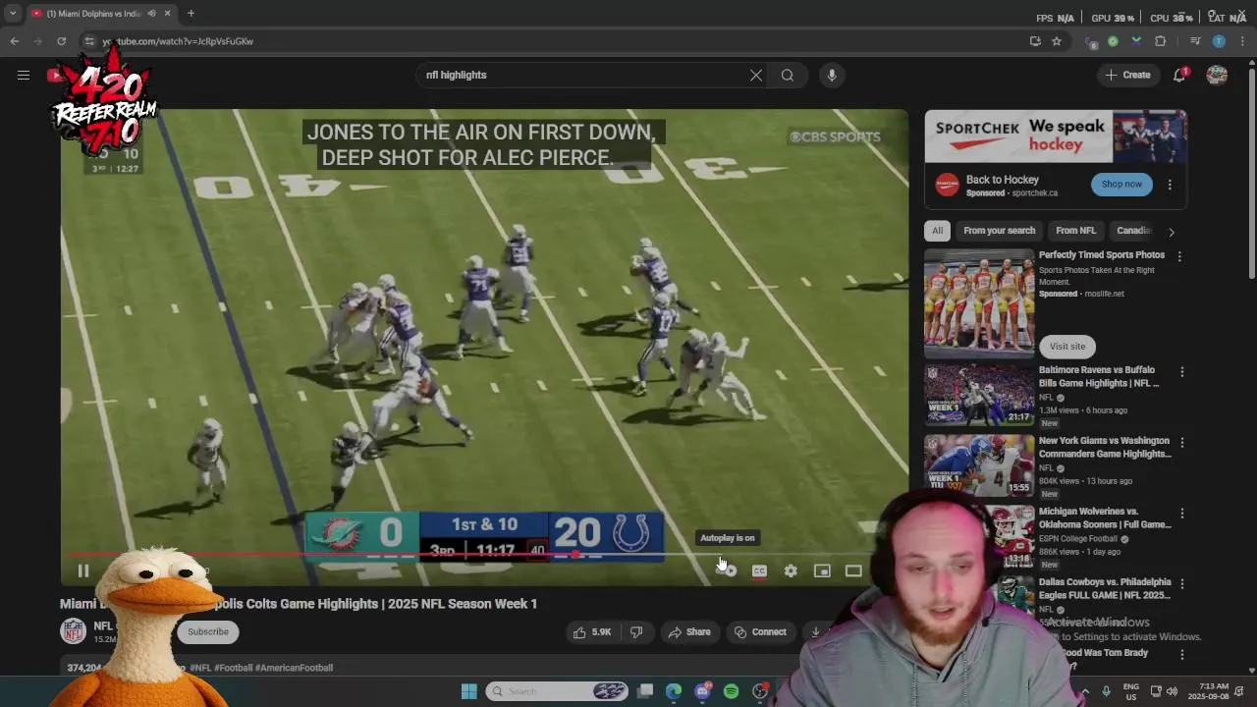The width and height of the screenshot is (1257, 707).
Task: Open options for the SportChek ad
Action: coord(1170,185)
